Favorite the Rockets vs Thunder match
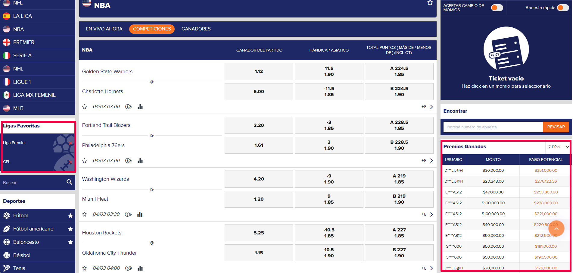The image size is (573, 273). pyautogui.click(x=85, y=268)
